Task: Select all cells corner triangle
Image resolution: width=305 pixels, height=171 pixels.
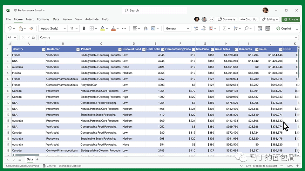Action: coord(9,44)
